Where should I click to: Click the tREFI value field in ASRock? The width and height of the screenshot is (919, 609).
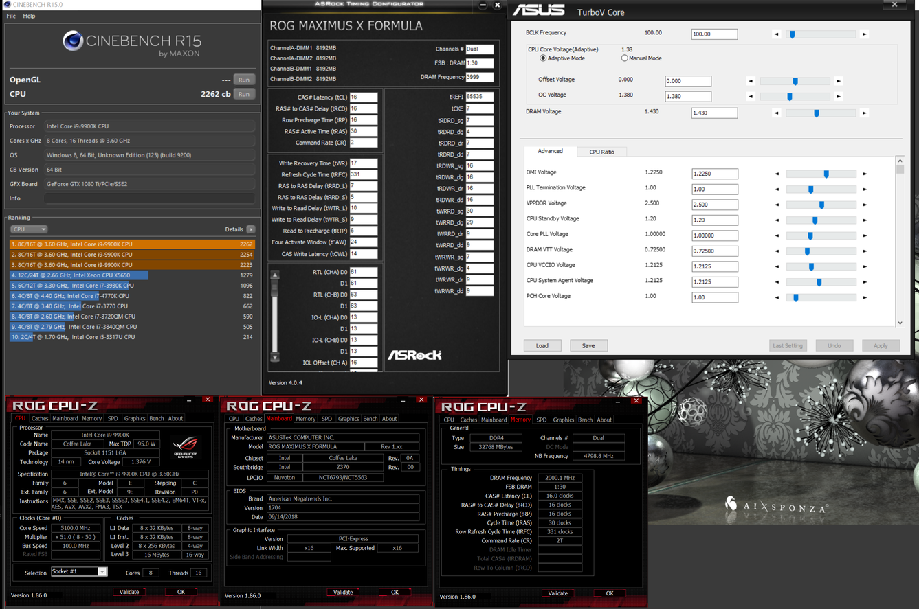pyautogui.click(x=479, y=97)
